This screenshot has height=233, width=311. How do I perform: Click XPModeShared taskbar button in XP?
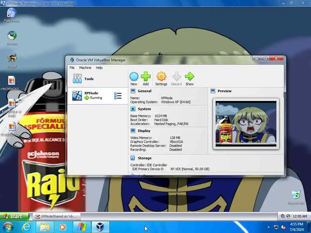[57, 216]
